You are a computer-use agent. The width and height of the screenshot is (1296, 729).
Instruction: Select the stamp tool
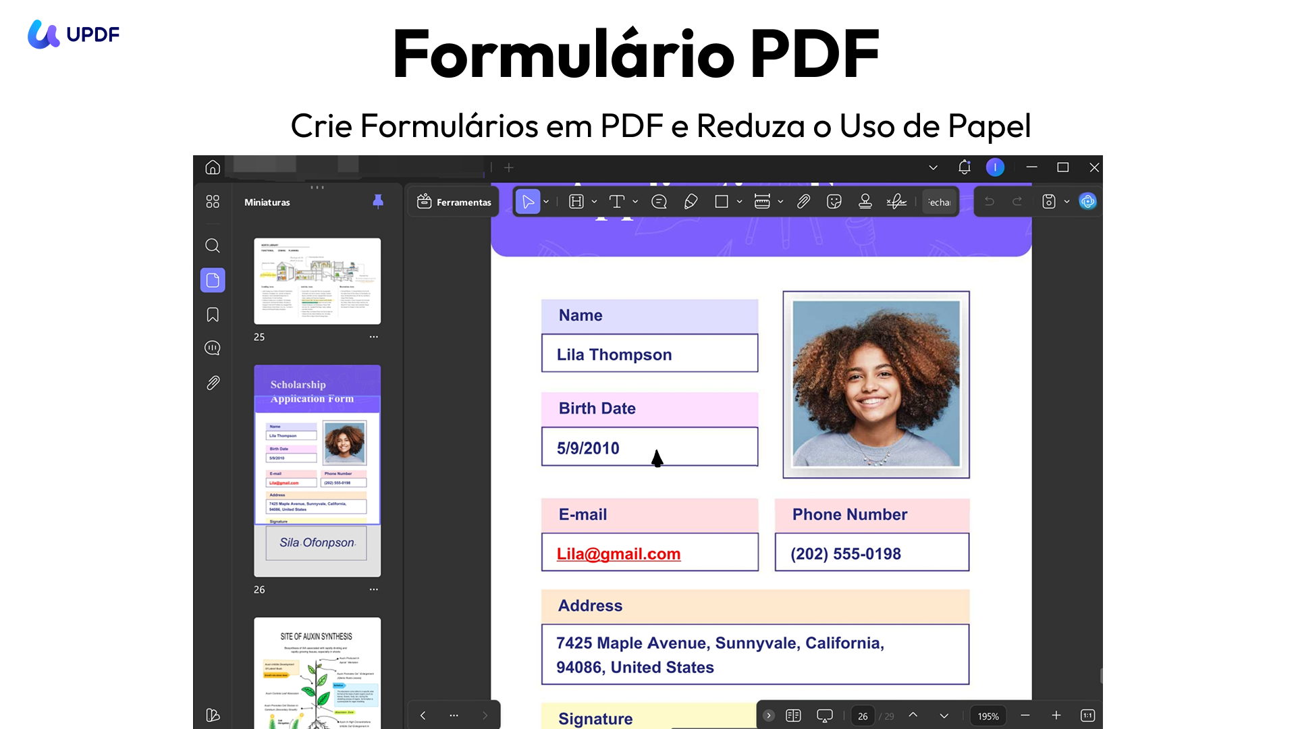pyautogui.click(x=865, y=202)
